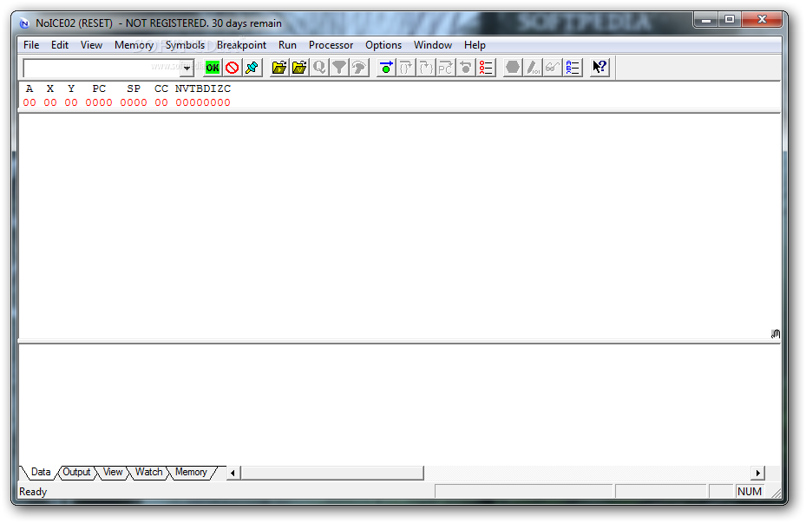Click inside the command input field
The width and height of the screenshot is (806, 523).
point(102,68)
